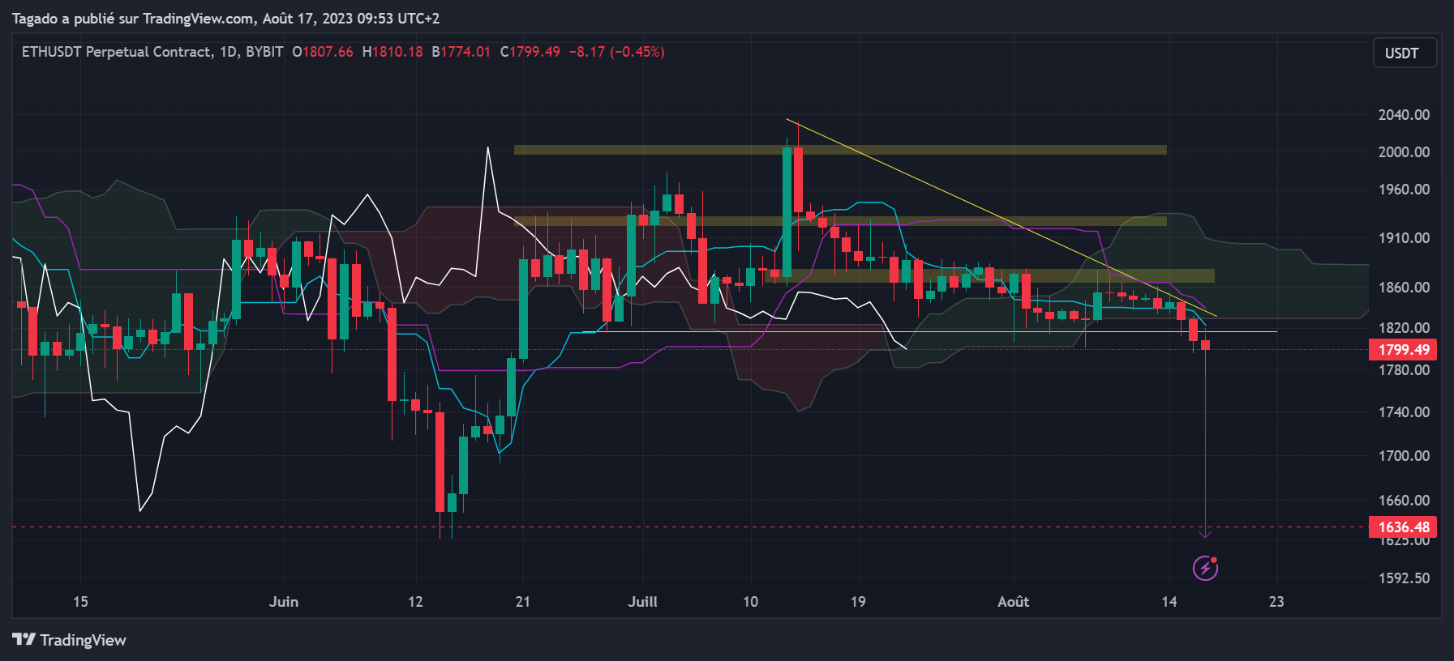Click the 12 date label on time axis

415,602
